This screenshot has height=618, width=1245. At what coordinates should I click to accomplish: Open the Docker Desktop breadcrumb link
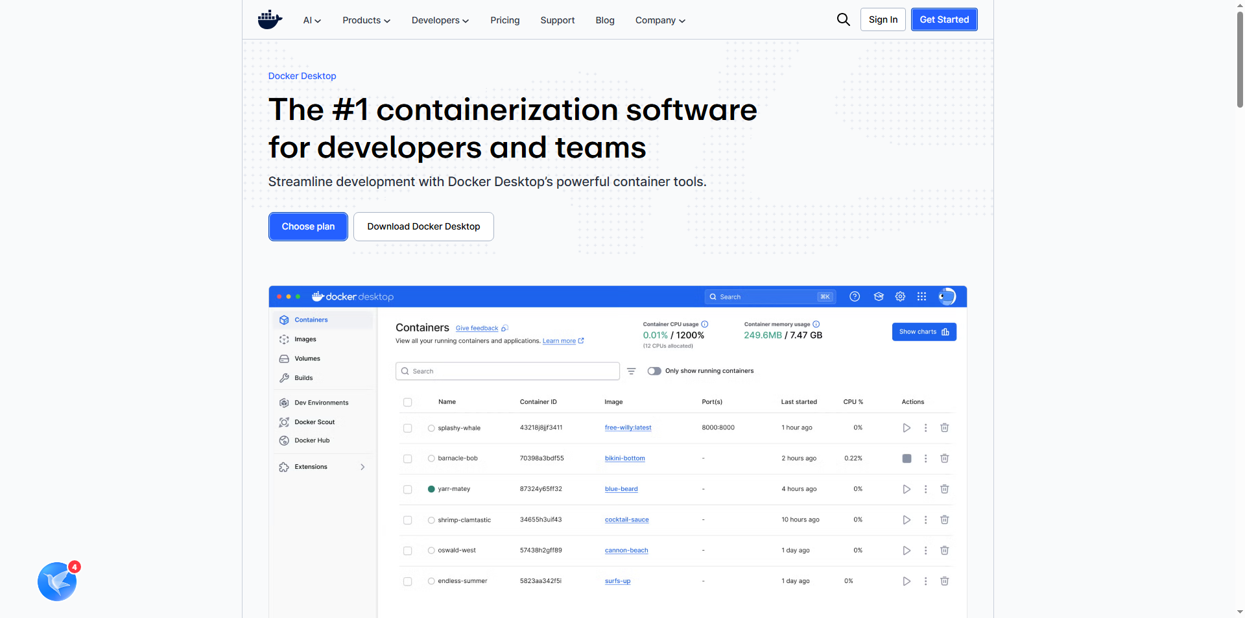click(x=302, y=76)
